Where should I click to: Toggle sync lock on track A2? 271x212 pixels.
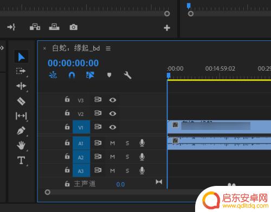point(98,156)
